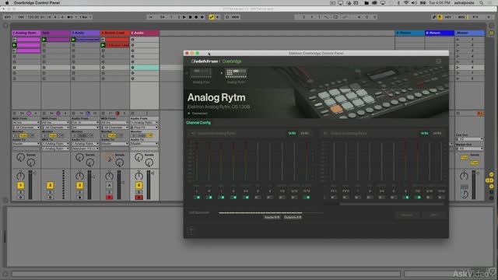Open the Post FX dropdown on track 5
This screenshot has width=498, height=280.
click(144, 128)
